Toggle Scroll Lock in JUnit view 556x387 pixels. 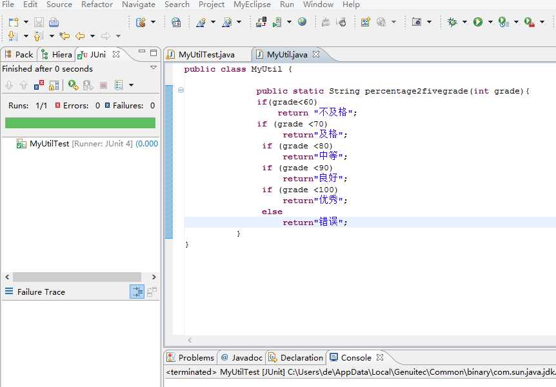54,85
